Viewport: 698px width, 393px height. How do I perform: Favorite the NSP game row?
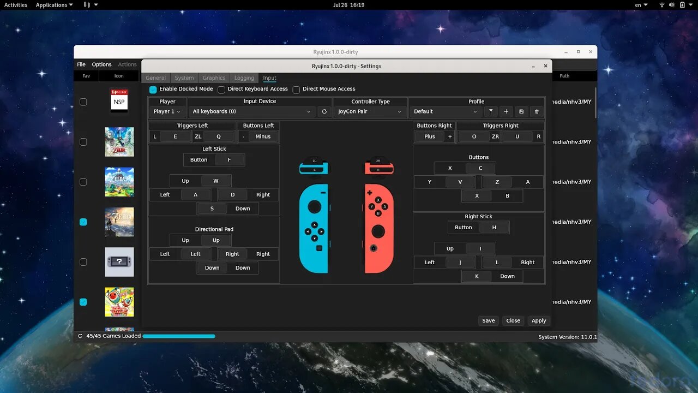[x=83, y=102]
